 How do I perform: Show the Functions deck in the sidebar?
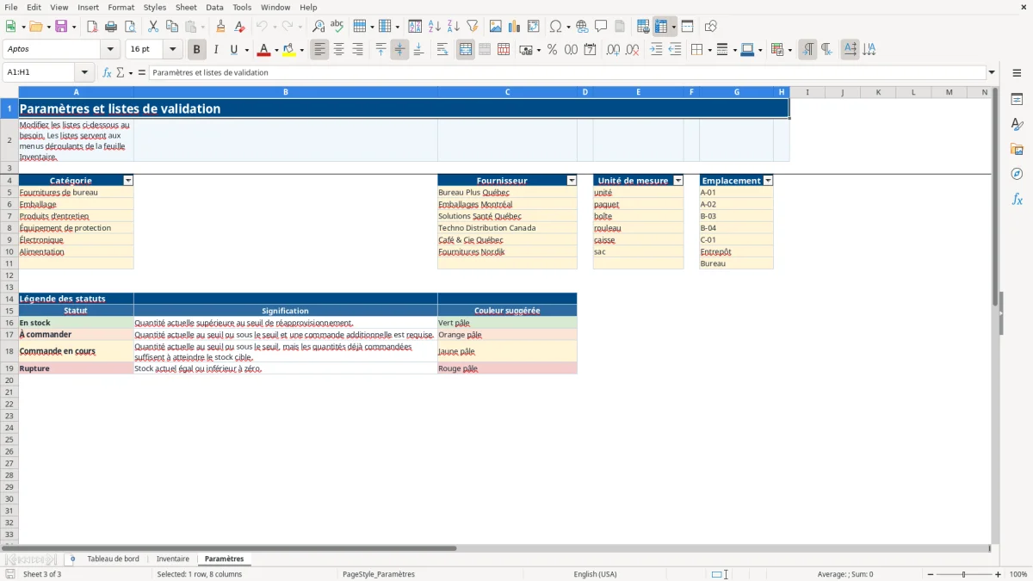click(x=1017, y=199)
